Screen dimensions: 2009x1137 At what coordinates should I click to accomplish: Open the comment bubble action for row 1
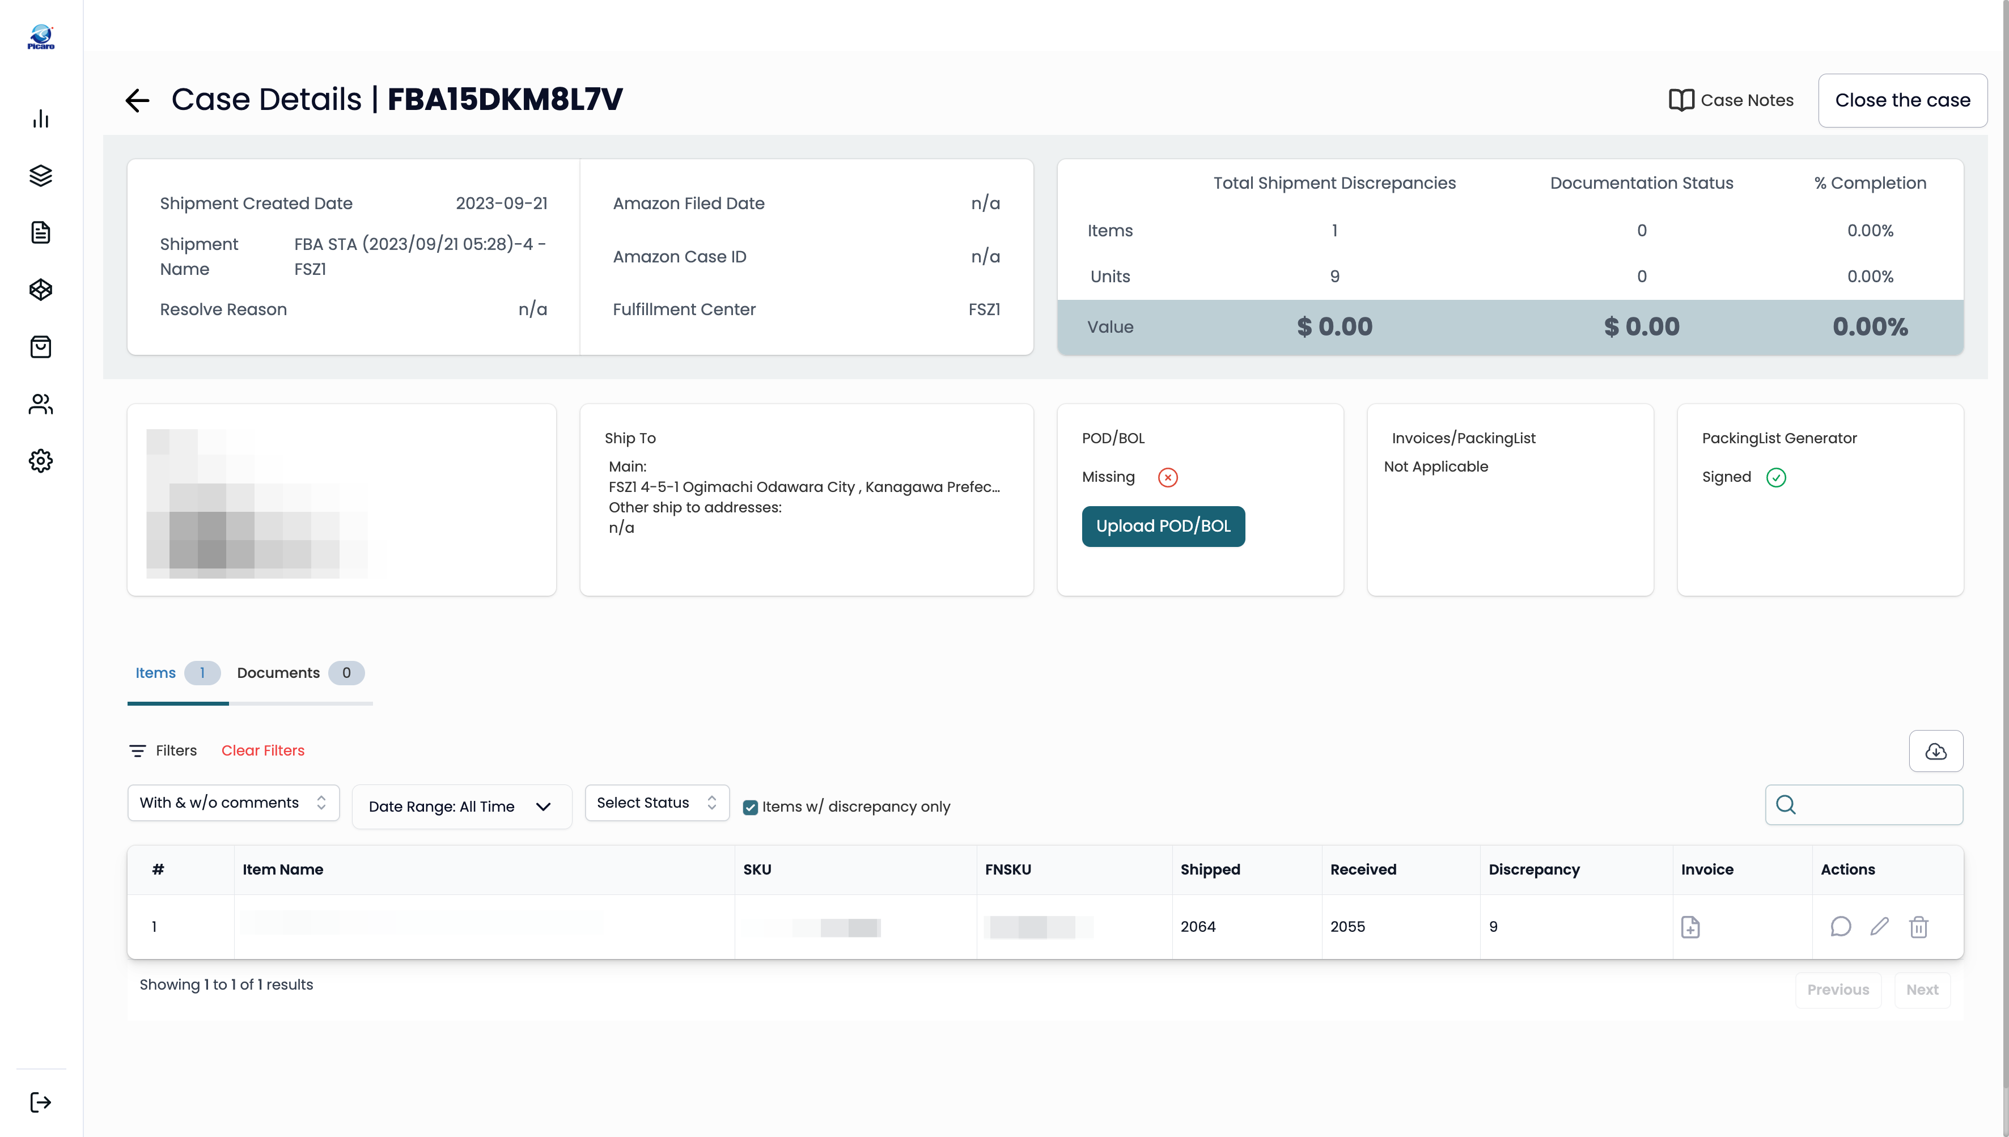[1840, 927]
